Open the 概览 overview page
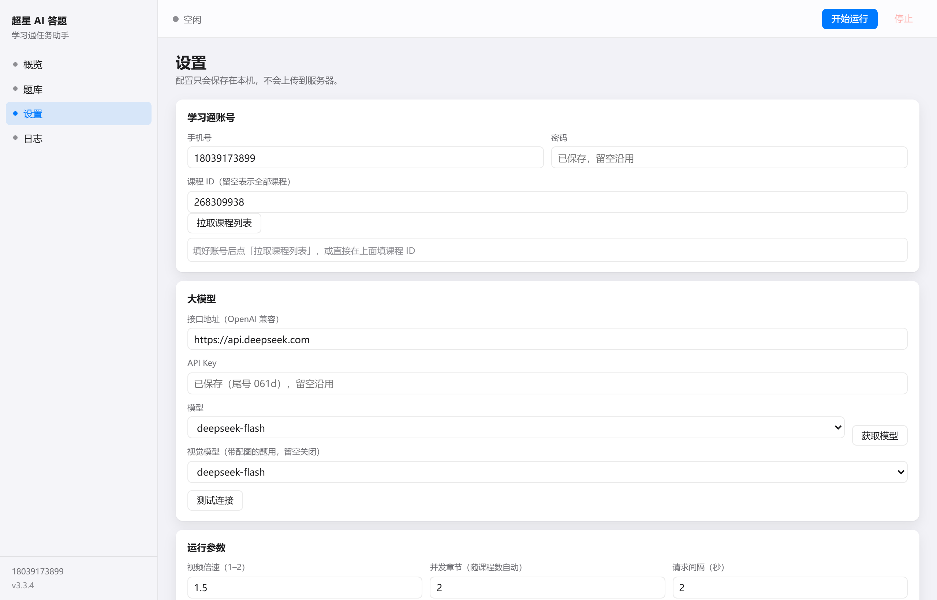Viewport: 937px width, 600px height. (78, 64)
